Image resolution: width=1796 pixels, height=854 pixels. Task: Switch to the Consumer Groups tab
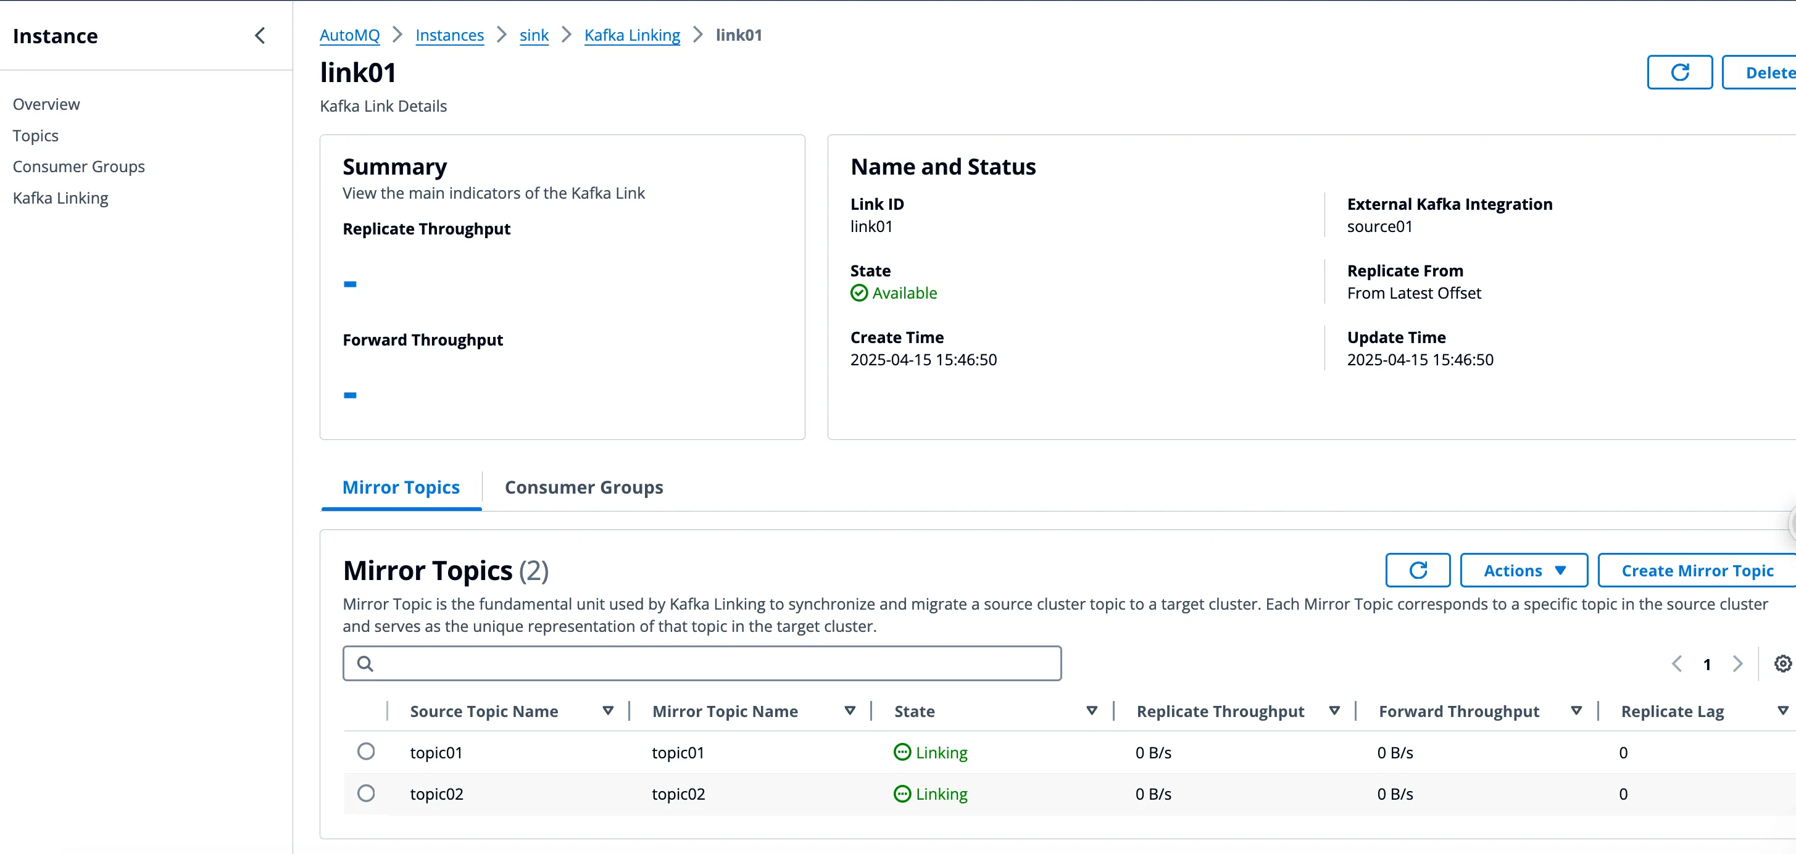coord(584,487)
